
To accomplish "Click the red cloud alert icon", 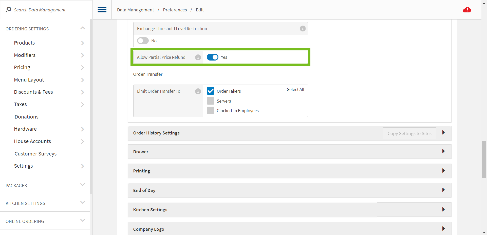I will coord(466,10).
